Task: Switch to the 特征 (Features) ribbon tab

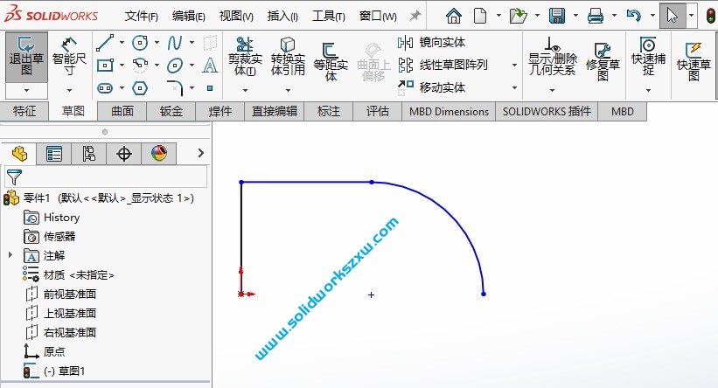Action: pyautogui.click(x=24, y=111)
